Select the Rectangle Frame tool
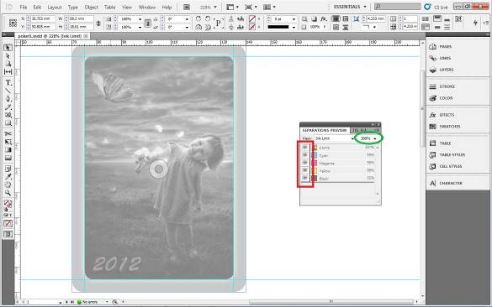Image resolution: width=492 pixels, height=307 pixels. [x=8, y=115]
